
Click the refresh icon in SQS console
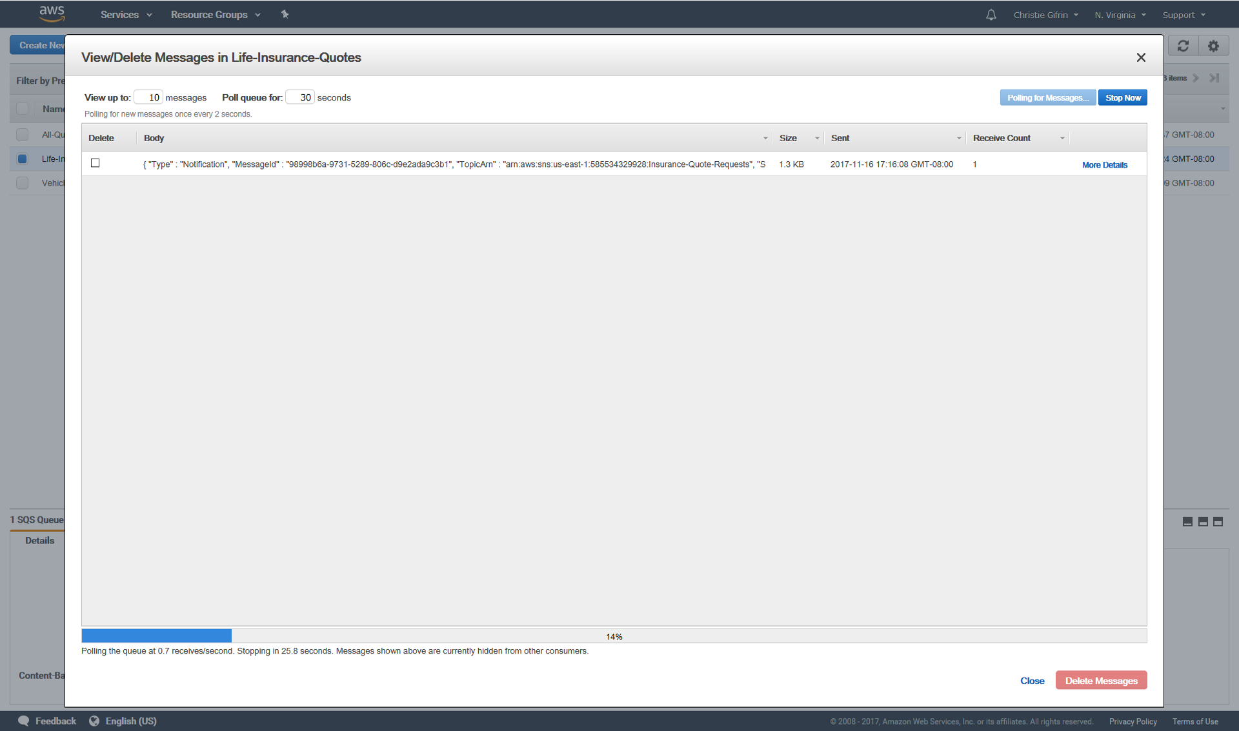coord(1183,46)
